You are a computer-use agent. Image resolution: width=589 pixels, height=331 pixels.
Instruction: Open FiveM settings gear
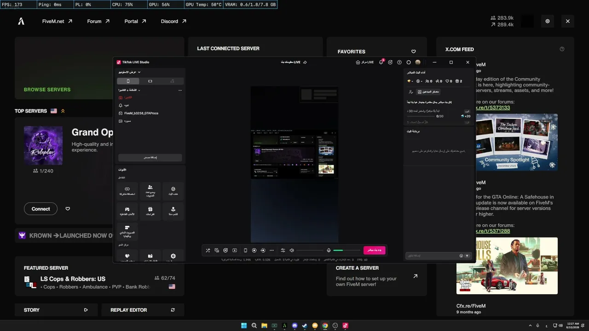click(548, 21)
